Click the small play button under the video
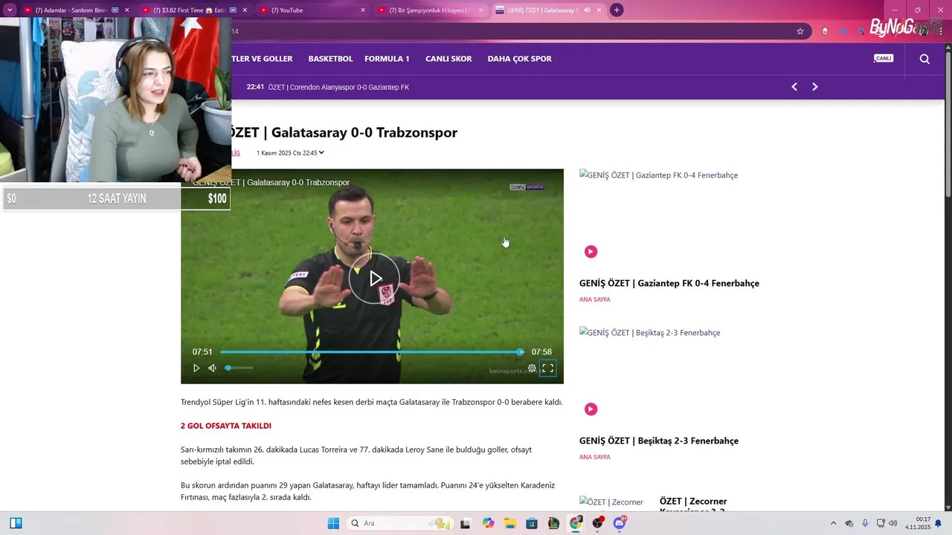This screenshot has width=952, height=535. tap(196, 368)
